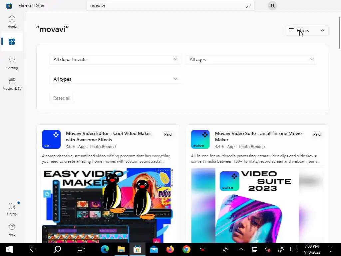Launch Google Chrome from the taskbar

pos(186,249)
